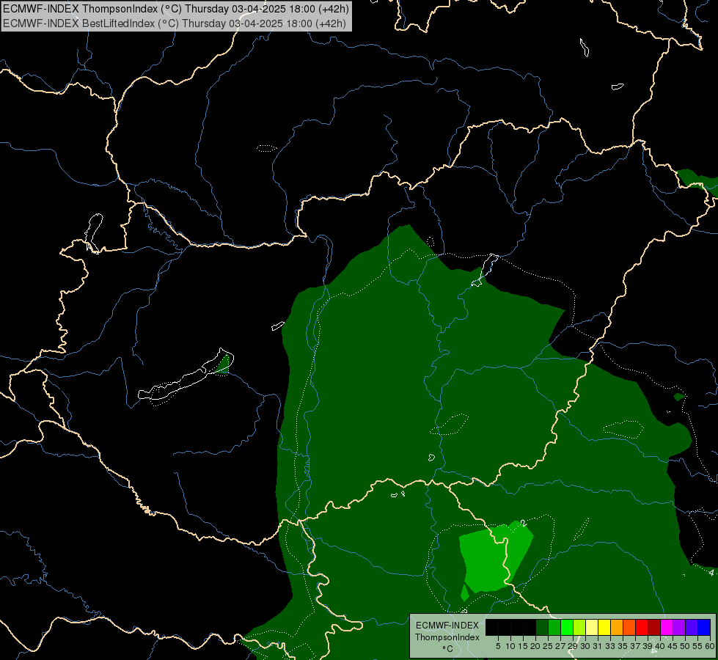Image resolution: width=718 pixels, height=660 pixels.
Task: Click the pale yellow 30–31 legend swatch
Action: (592, 627)
